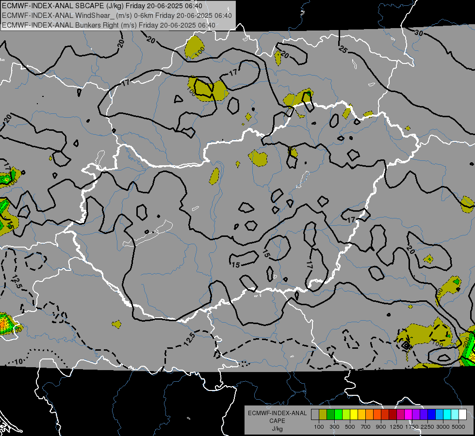Click the legend value 1250
The width and height of the screenshot is (475, 436).
click(x=396, y=427)
